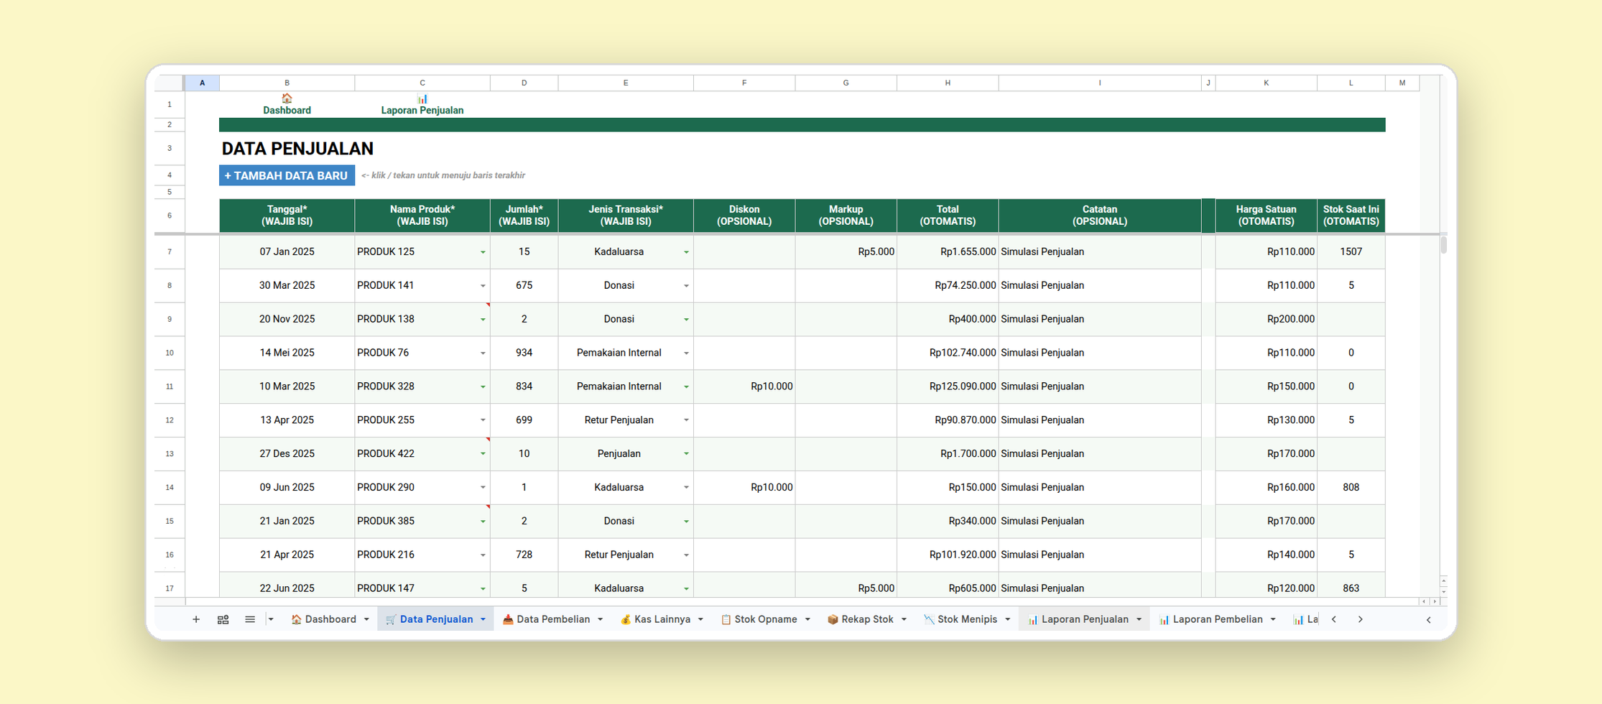This screenshot has width=1602, height=704.
Task: Click + TAMBAH DATA BARU button
Action: pyautogui.click(x=287, y=175)
